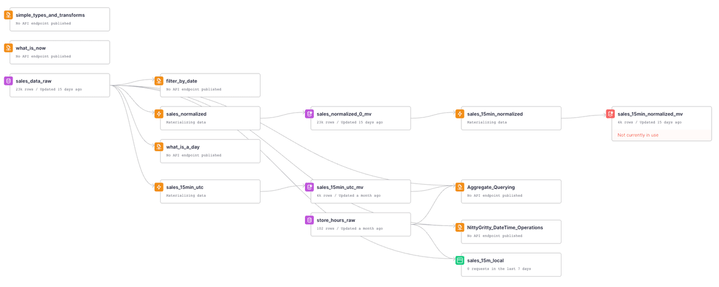The width and height of the screenshot is (719, 287).
Task: Click the sales_15min_utc_mv purple icon
Action: tap(309, 187)
